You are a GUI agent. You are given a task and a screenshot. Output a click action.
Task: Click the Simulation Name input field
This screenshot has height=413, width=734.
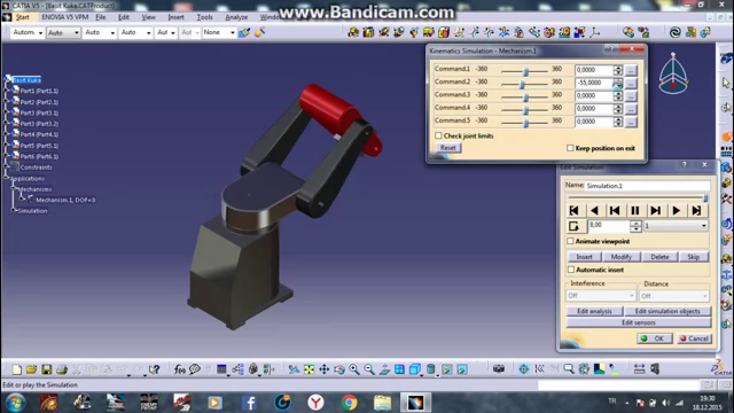tap(647, 186)
